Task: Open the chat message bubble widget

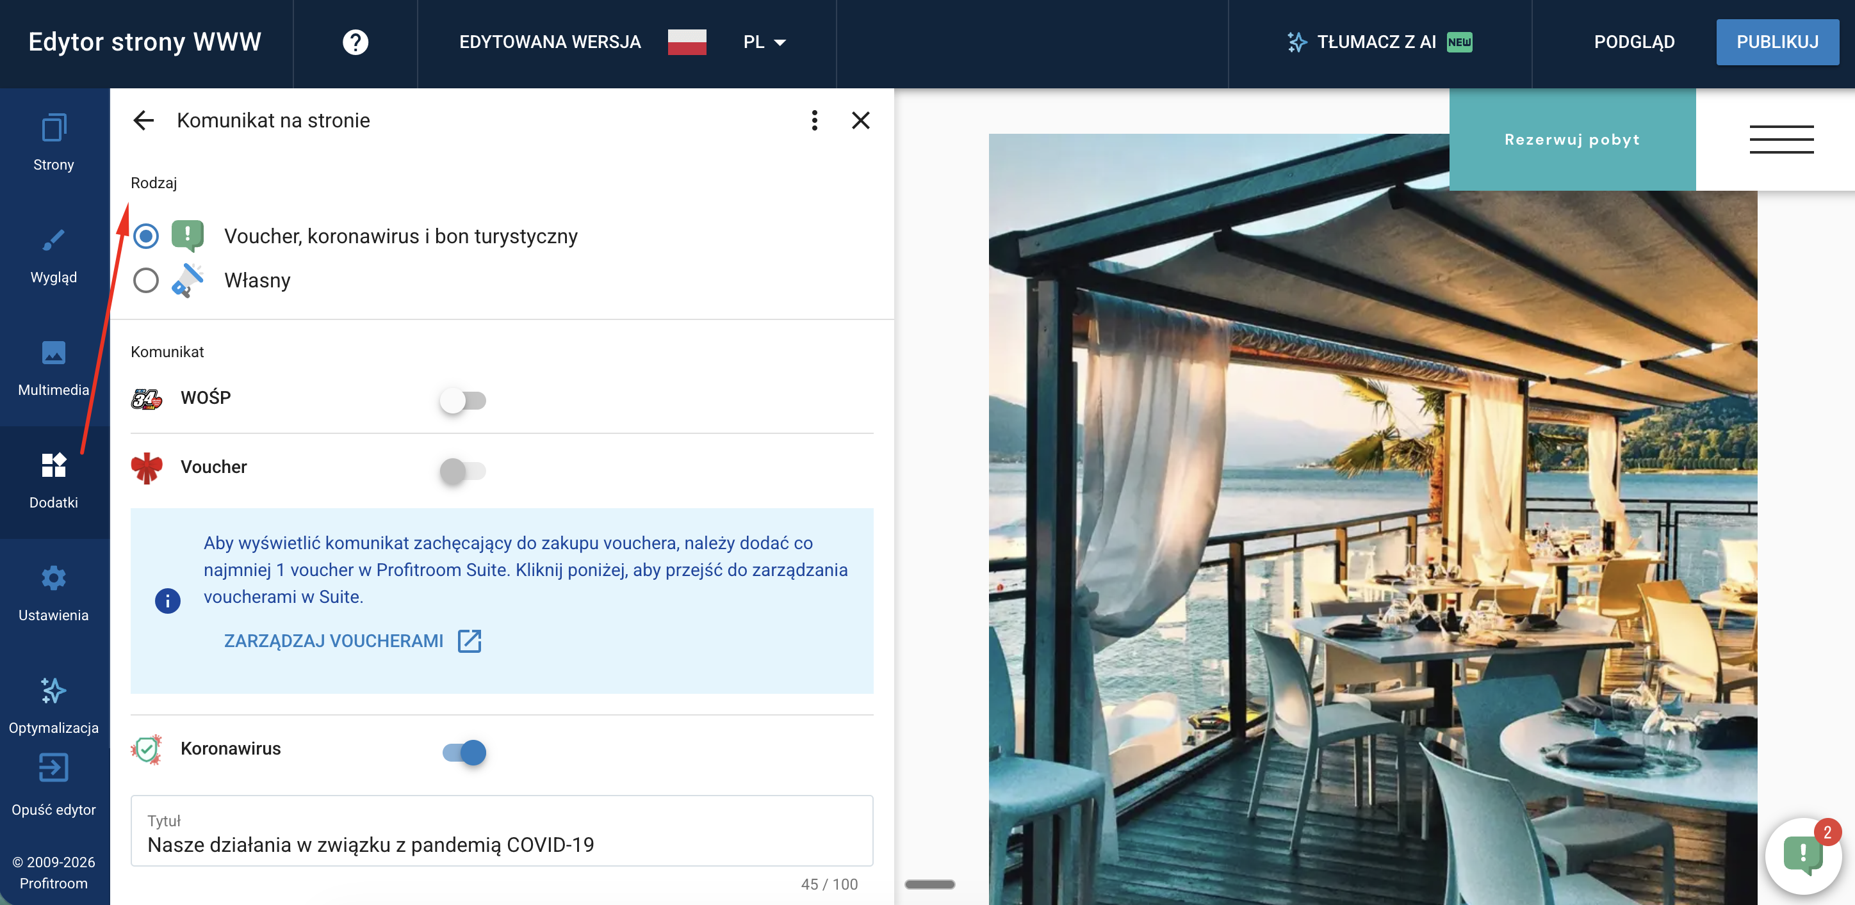Action: pyautogui.click(x=1802, y=855)
